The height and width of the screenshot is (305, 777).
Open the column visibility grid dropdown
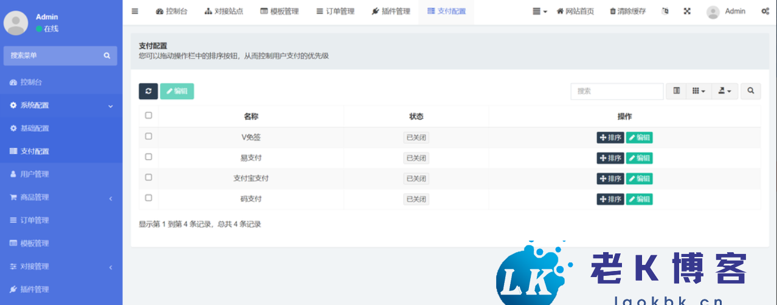(x=699, y=91)
